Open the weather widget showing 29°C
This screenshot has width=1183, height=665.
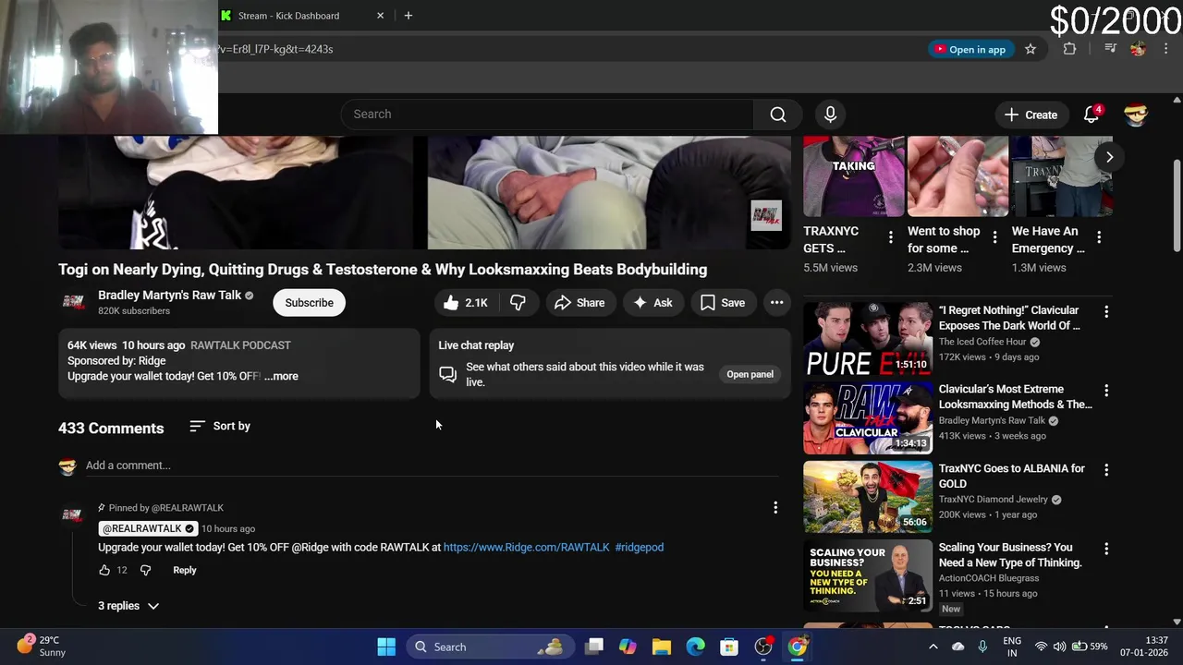pos(42,646)
